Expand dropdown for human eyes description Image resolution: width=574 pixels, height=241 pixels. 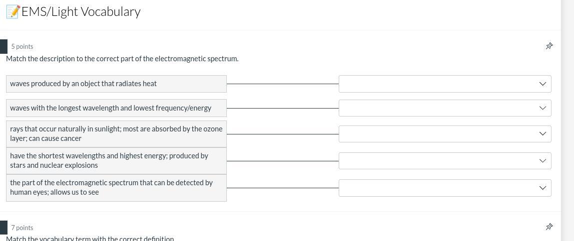445,188
